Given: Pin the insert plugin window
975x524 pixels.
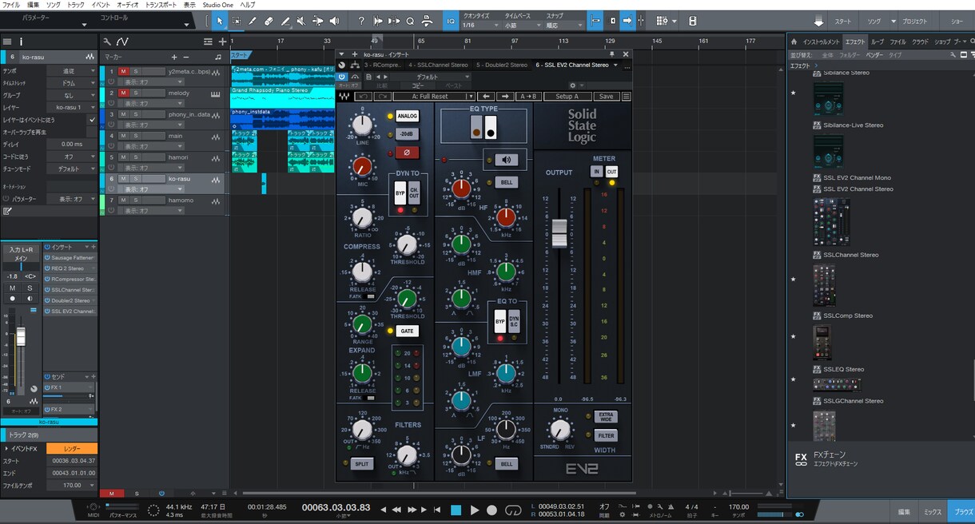Looking at the screenshot, I should pyautogui.click(x=612, y=54).
